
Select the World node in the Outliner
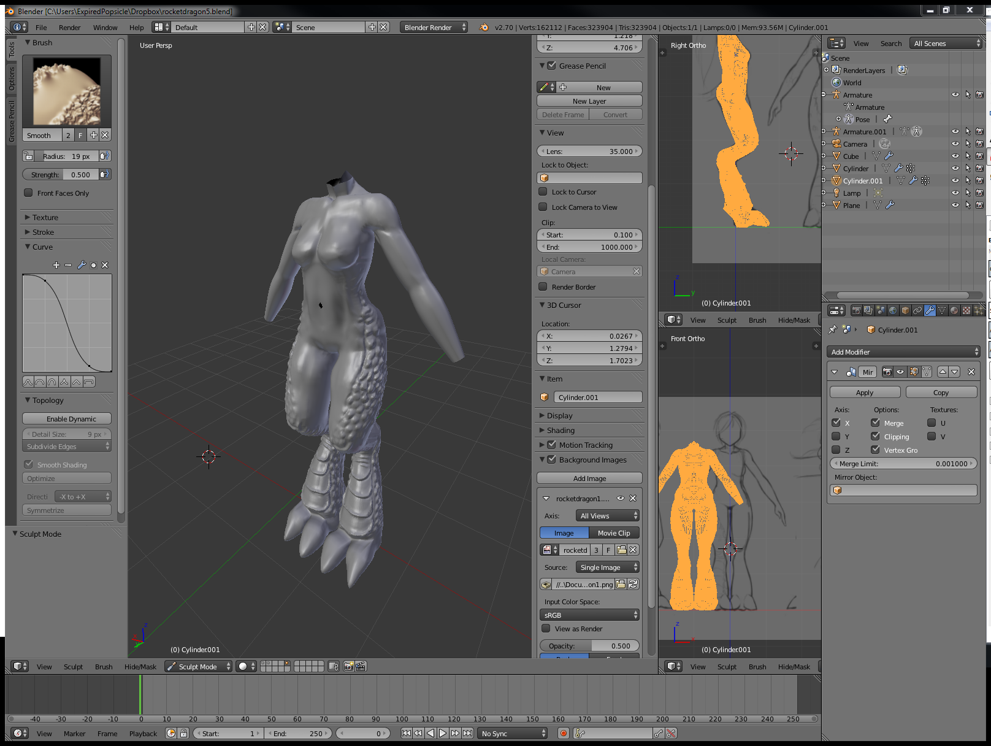click(x=852, y=82)
